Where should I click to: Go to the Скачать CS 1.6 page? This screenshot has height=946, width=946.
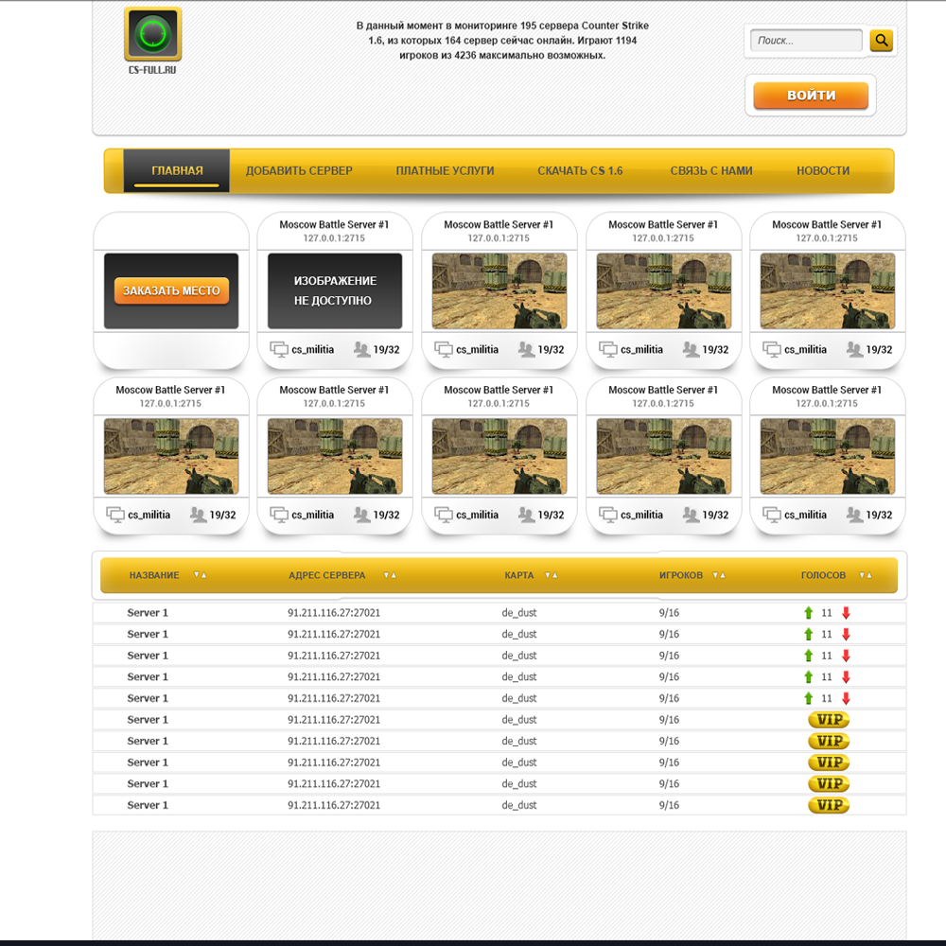[580, 171]
